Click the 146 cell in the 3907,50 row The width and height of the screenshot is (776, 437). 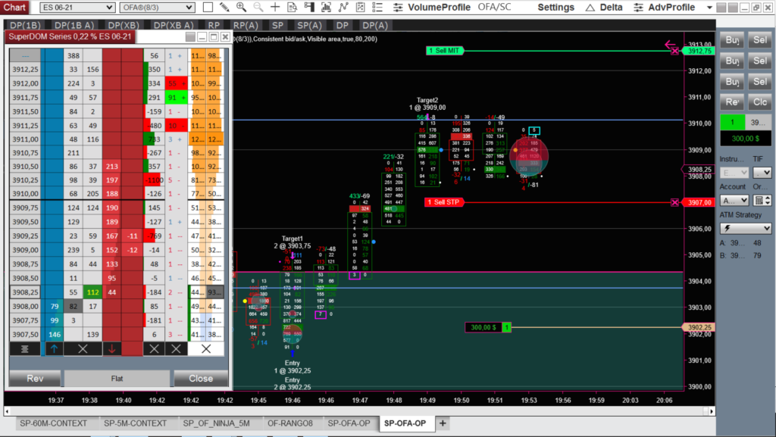click(x=55, y=334)
